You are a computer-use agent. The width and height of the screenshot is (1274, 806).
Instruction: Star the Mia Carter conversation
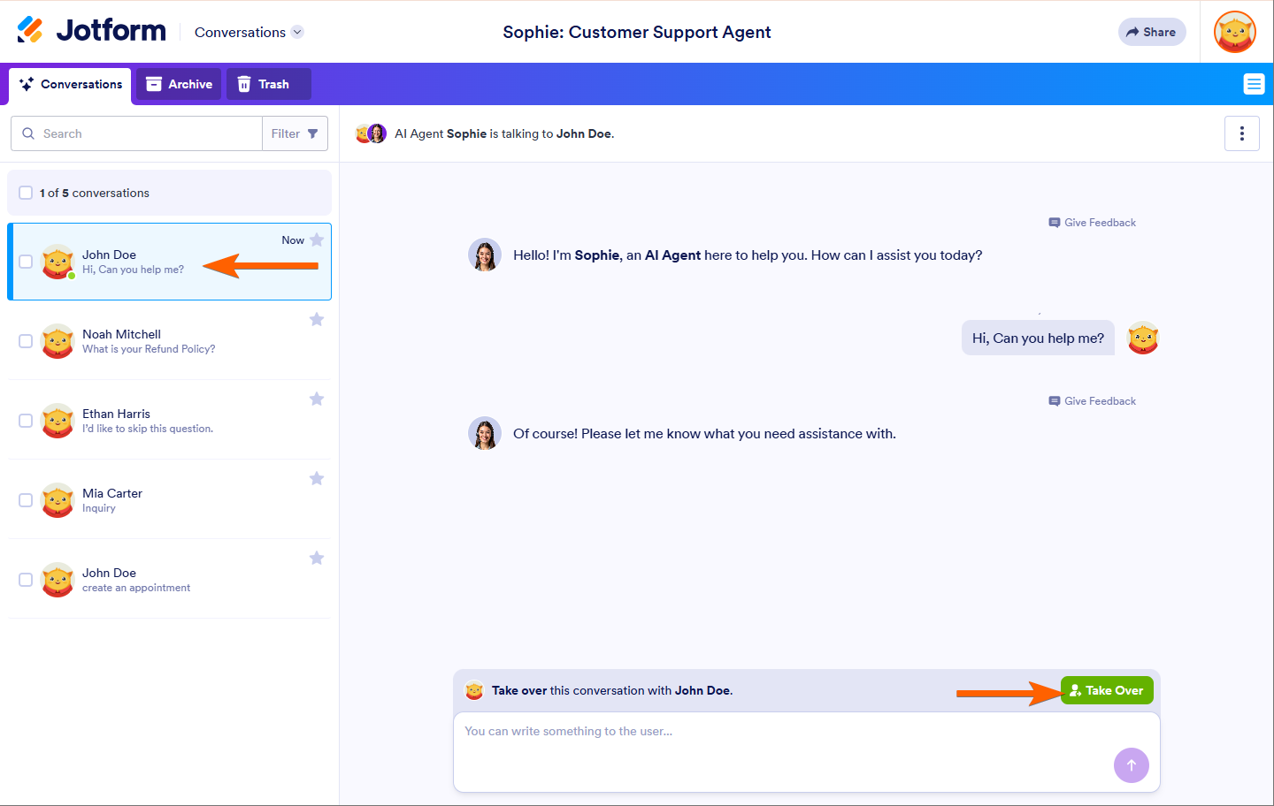point(317,478)
